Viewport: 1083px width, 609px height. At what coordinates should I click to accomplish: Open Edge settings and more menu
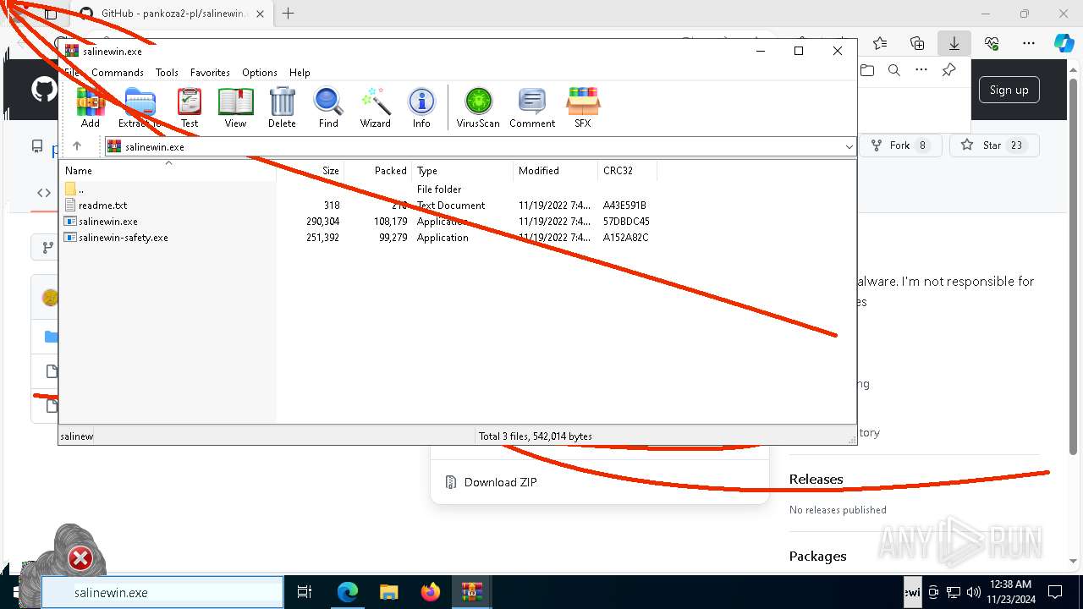[1028, 43]
